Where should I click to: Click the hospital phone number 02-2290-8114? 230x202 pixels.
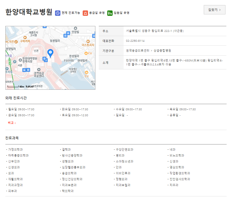click(x=135, y=41)
